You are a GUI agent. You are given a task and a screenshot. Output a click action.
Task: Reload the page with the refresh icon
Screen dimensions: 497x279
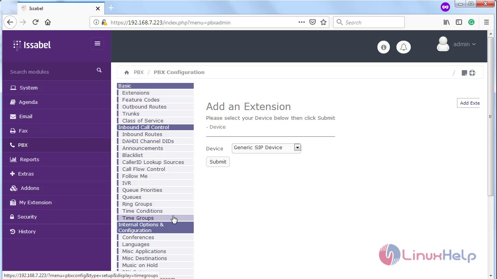click(x=35, y=22)
